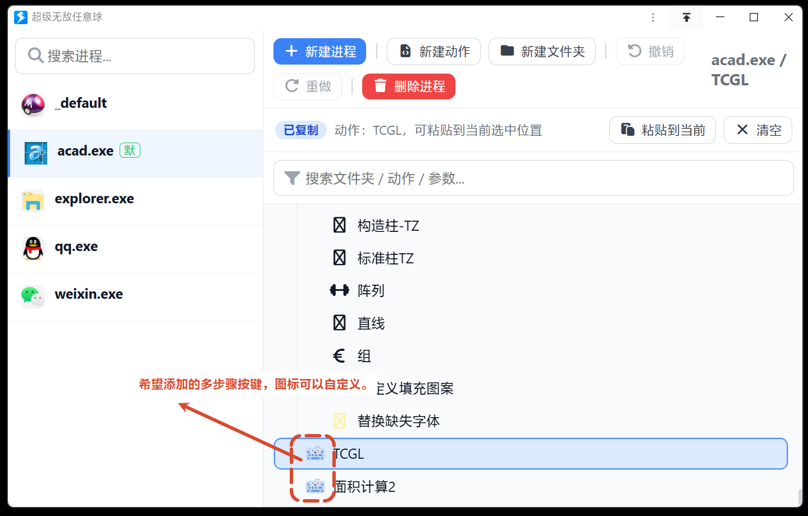
Task: Click the euro icon beside 组
Action: pyautogui.click(x=339, y=355)
